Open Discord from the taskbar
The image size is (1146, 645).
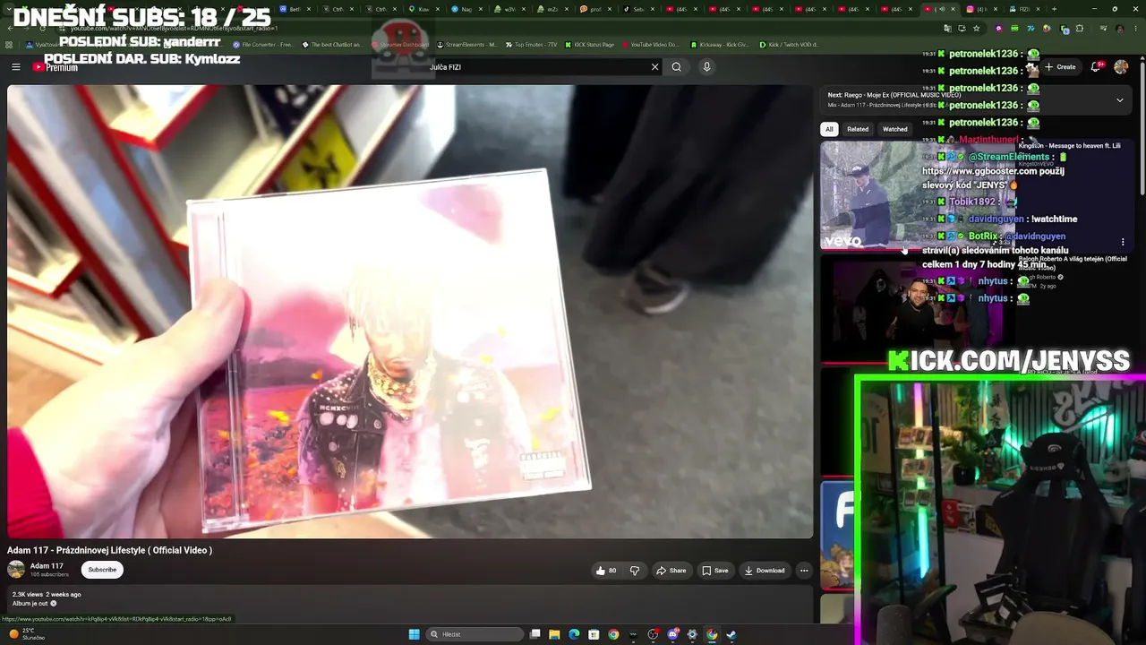coord(672,634)
